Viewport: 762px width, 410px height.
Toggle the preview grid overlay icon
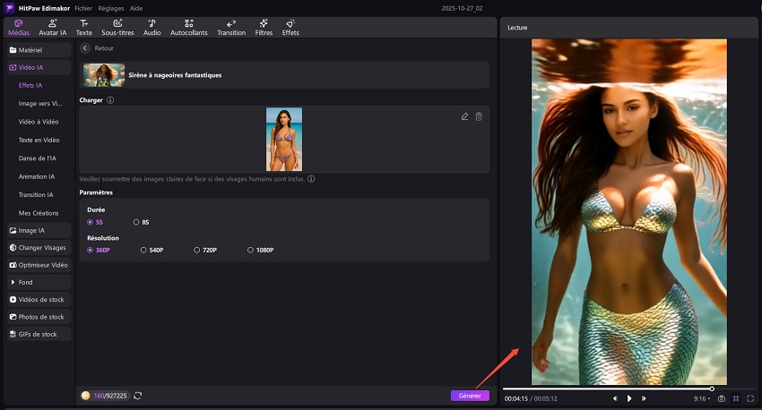[736, 398]
